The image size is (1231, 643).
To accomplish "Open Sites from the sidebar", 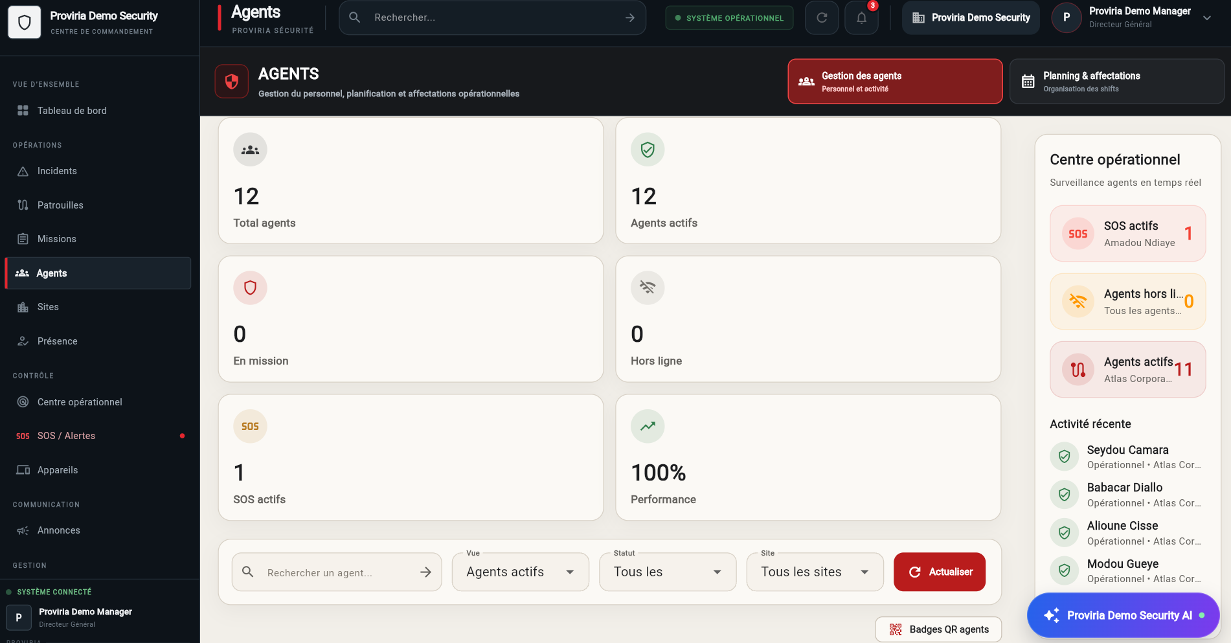I will click(98, 307).
